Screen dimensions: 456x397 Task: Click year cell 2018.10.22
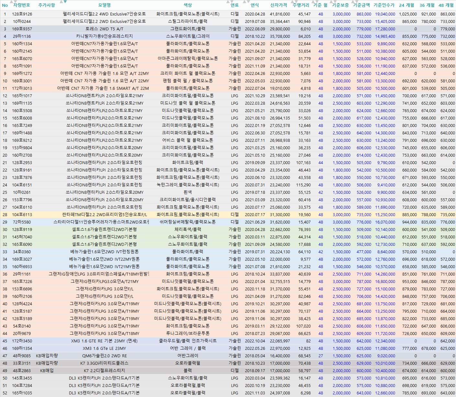click(255, 37)
